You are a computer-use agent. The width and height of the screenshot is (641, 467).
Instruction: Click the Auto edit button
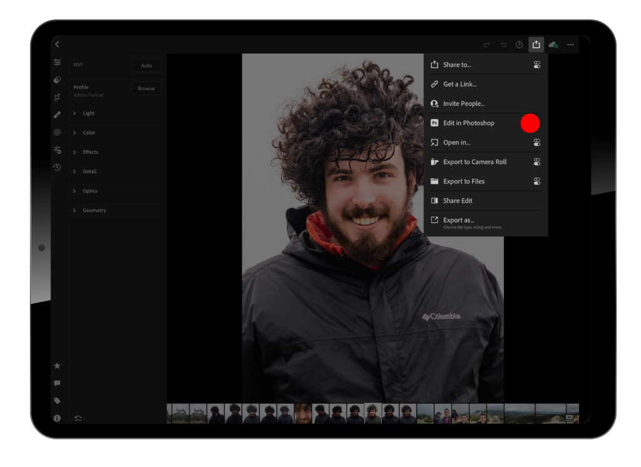pyautogui.click(x=146, y=66)
